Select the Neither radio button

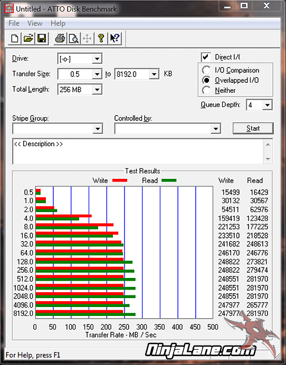(206, 90)
